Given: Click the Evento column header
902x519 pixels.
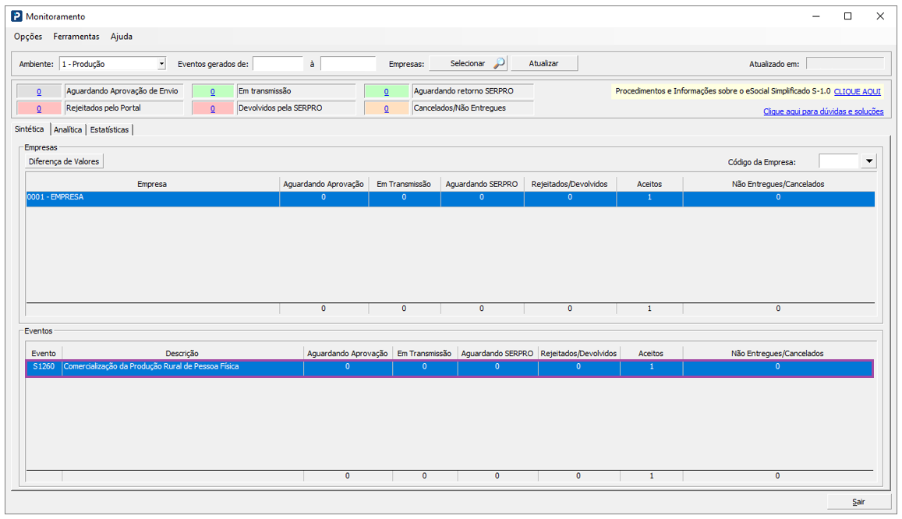Looking at the screenshot, I should click(x=44, y=354).
